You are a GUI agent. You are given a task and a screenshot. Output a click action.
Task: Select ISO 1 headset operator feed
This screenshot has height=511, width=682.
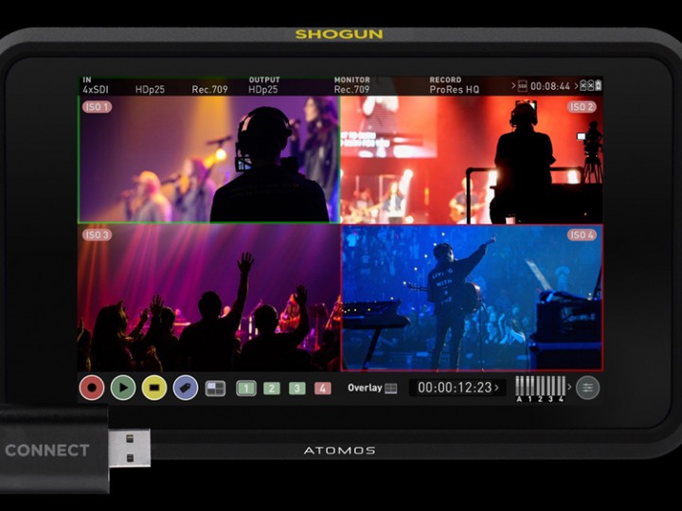[x=208, y=160]
